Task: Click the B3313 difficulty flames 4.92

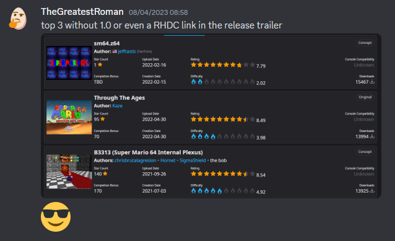Action: pos(223,191)
